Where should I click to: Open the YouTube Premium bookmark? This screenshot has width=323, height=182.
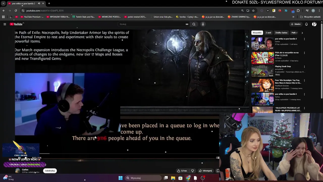coord(32,17)
